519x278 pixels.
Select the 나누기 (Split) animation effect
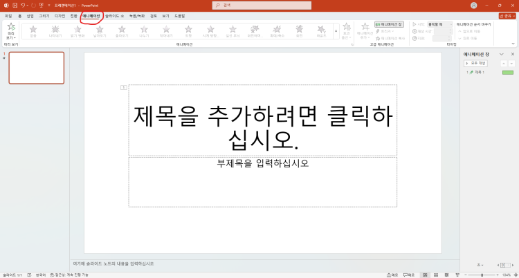(144, 31)
